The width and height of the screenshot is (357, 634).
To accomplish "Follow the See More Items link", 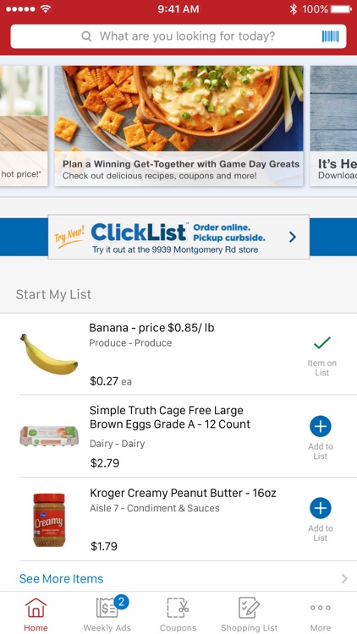I will [61, 578].
